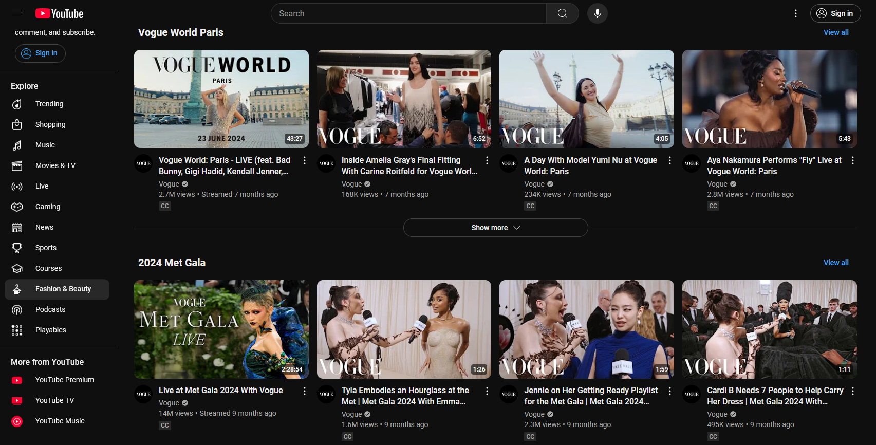Open title 'A Day With Model Yumi Nu'
The image size is (876, 445).
click(591, 165)
